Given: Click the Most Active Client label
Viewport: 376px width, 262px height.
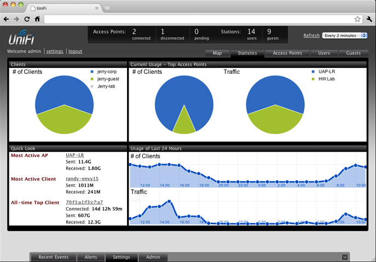Looking at the screenshot, I should point(33,179).
